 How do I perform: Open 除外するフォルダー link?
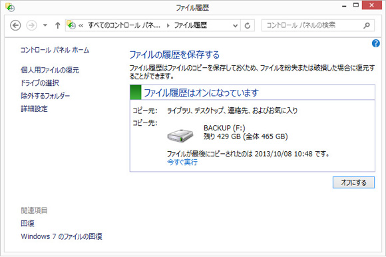point(45,96)
